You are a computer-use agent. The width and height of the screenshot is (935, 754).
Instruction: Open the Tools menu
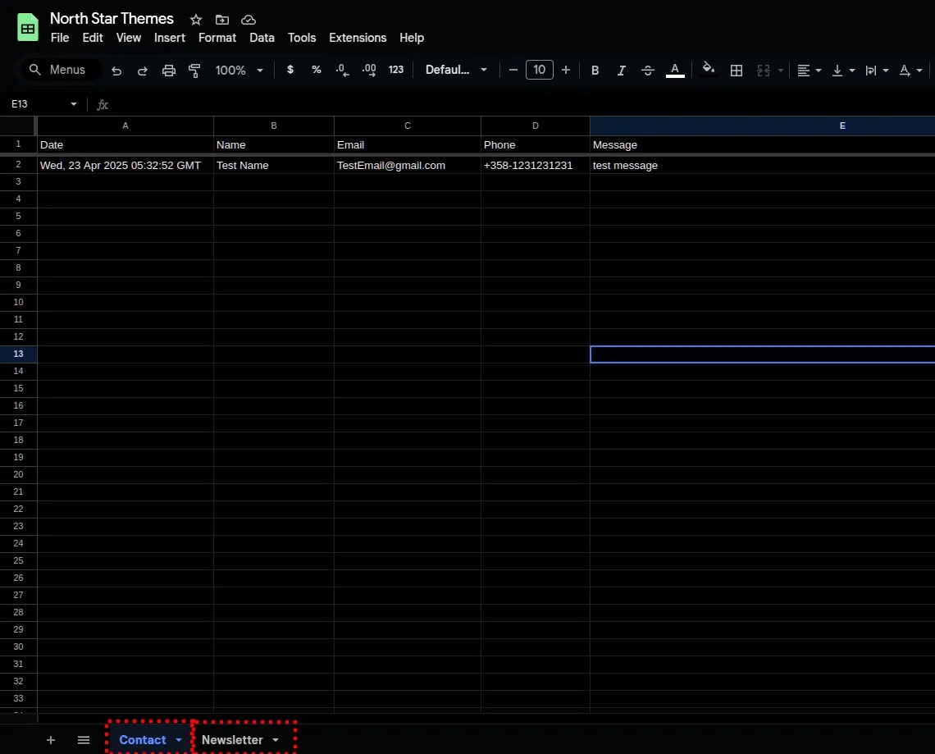click(x=302, y=38)
